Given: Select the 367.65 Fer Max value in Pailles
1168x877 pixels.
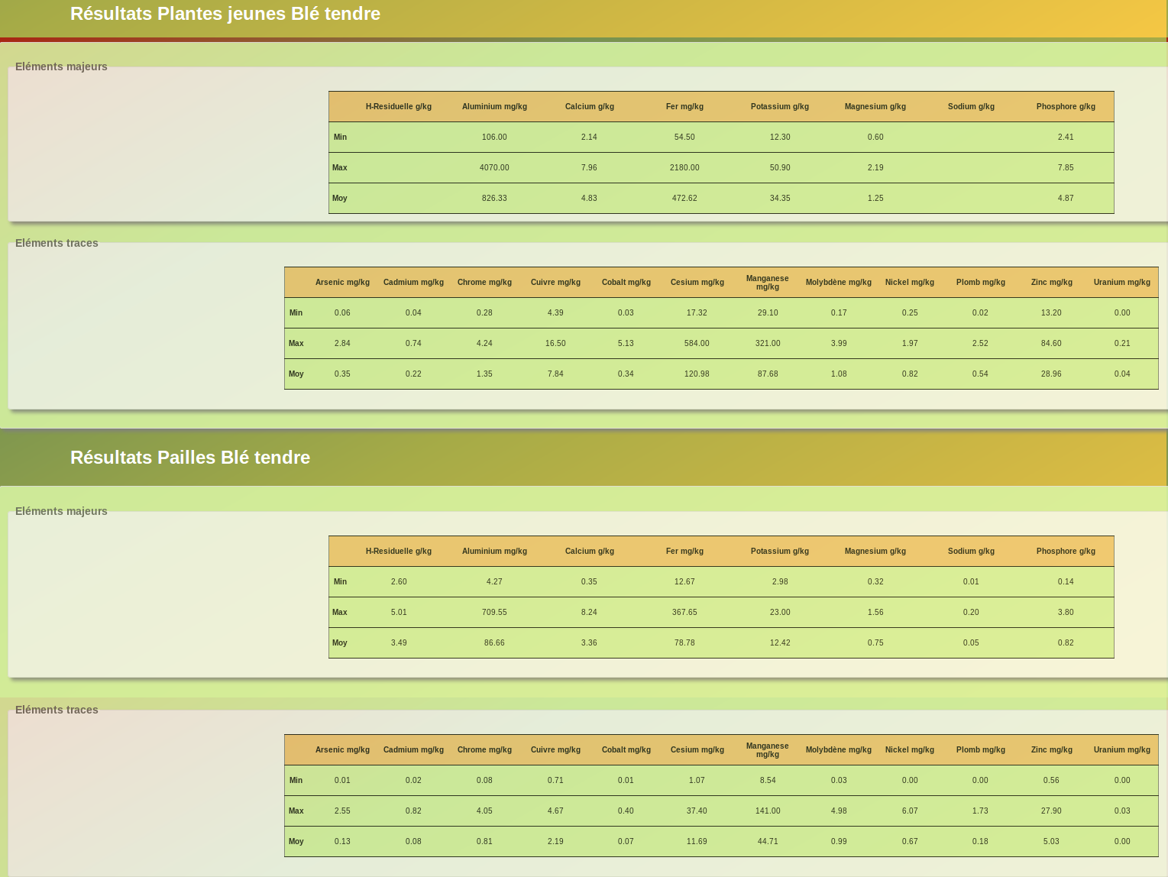Looking at the screenshot, I should pyautogui.click(x=684, y=612).
